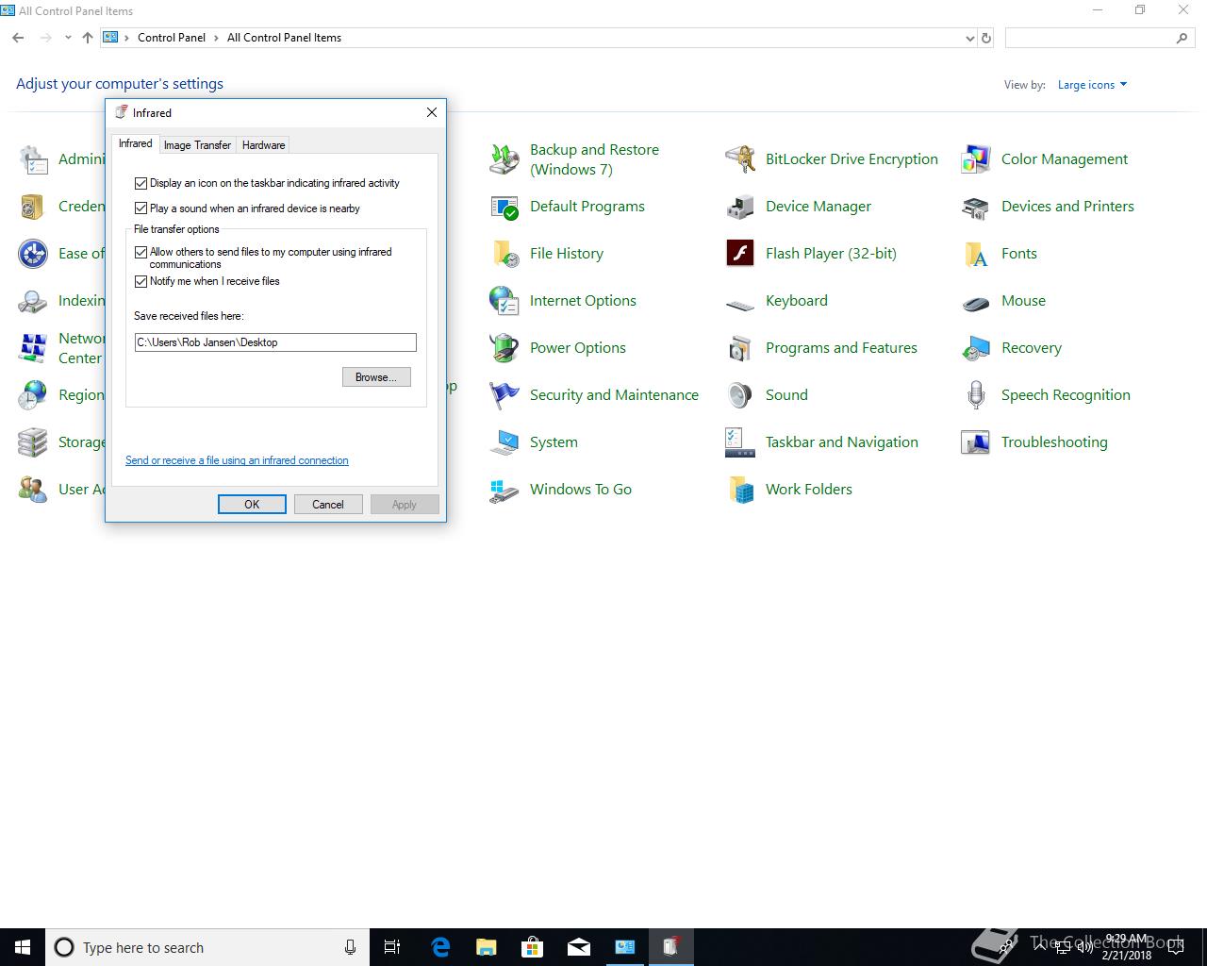Open the Troubleshooting icon
Screen dimensions: 1207x966
click(976, 442)
